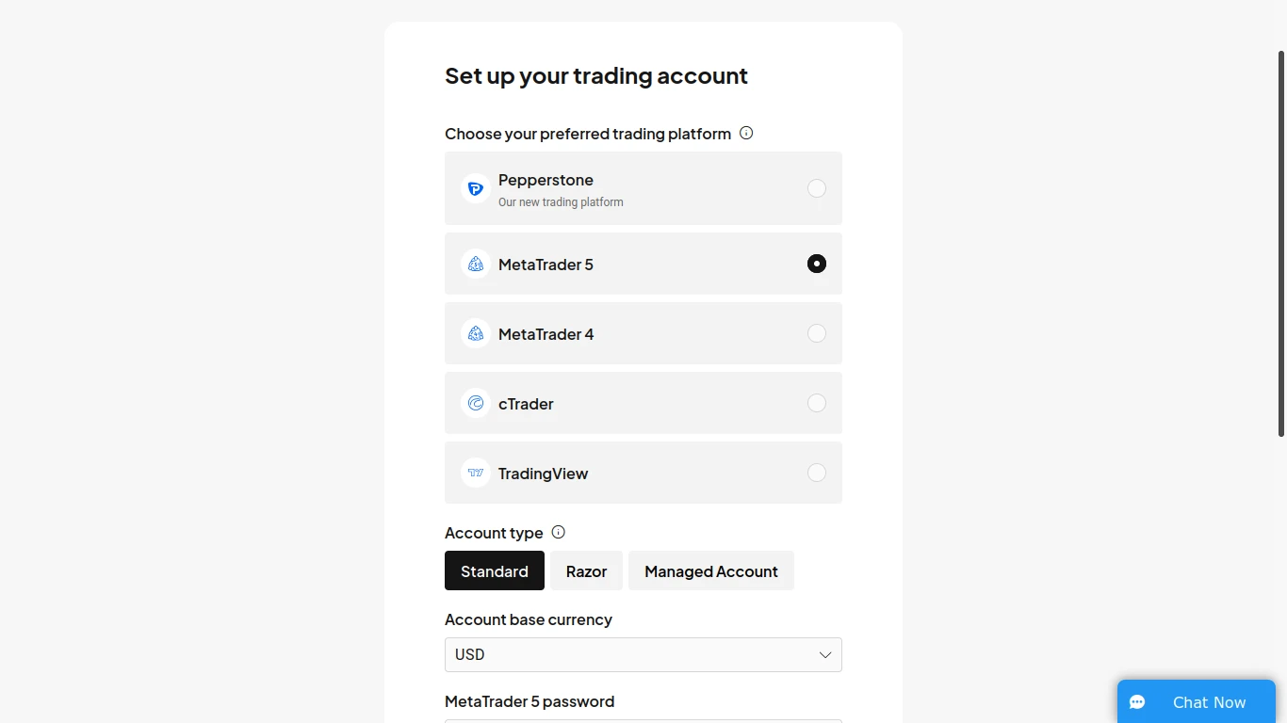Open the Account base currency dropdown

(x=643, y=654)
